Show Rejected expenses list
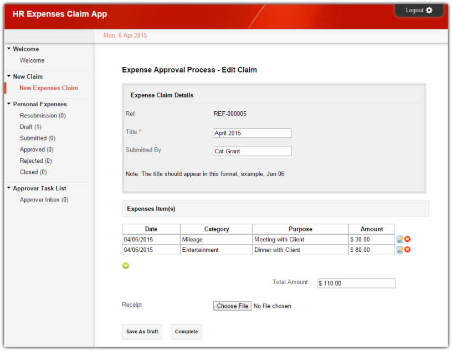The height and width of the screenshot is (351, 452). (35, 161)
